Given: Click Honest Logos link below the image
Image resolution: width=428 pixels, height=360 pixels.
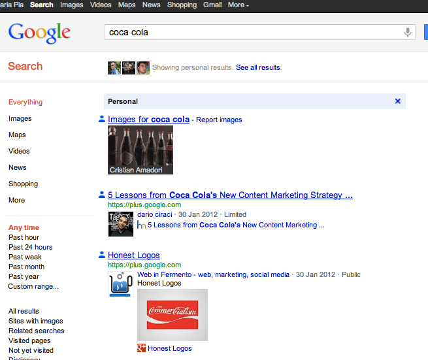Looking at the screenshot, I should click(x=169, y=348).
